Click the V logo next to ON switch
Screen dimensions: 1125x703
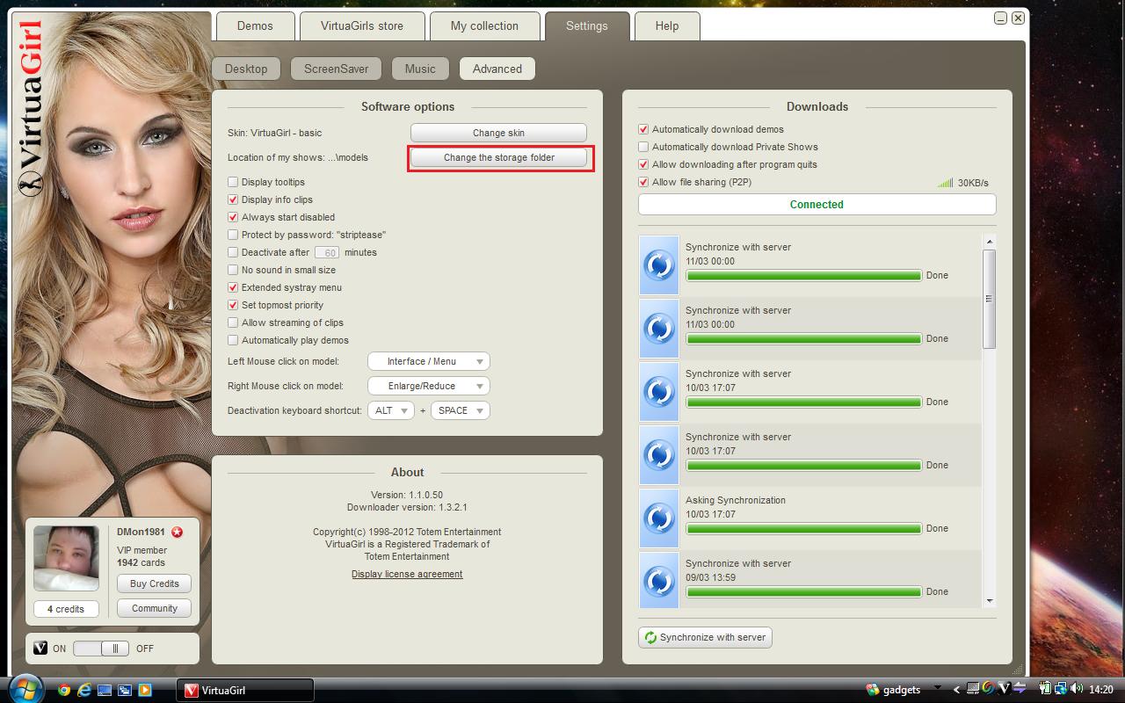(x=40, y=649)
